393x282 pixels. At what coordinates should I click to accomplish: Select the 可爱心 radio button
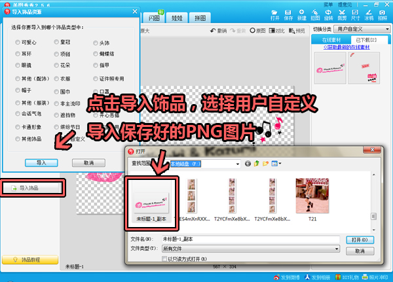click(17, 43)
